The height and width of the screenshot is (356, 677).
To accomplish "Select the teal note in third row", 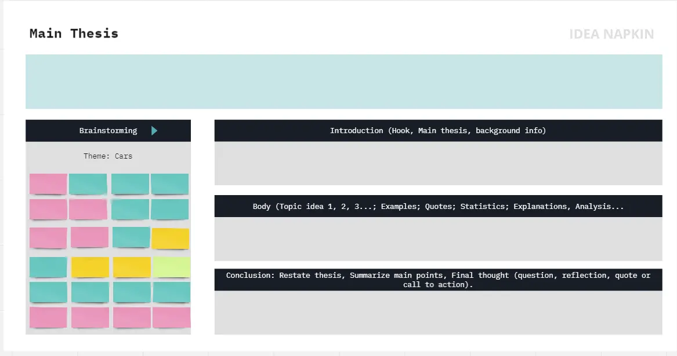I will (131, 237).
